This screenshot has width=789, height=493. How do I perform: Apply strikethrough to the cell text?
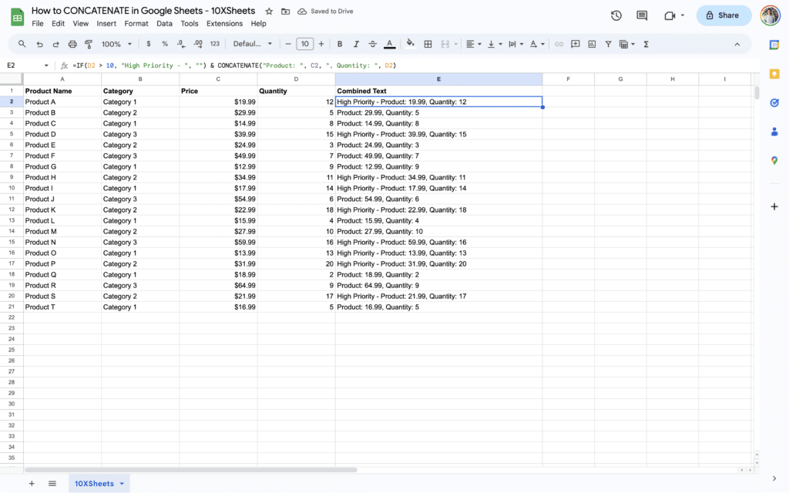372,44
